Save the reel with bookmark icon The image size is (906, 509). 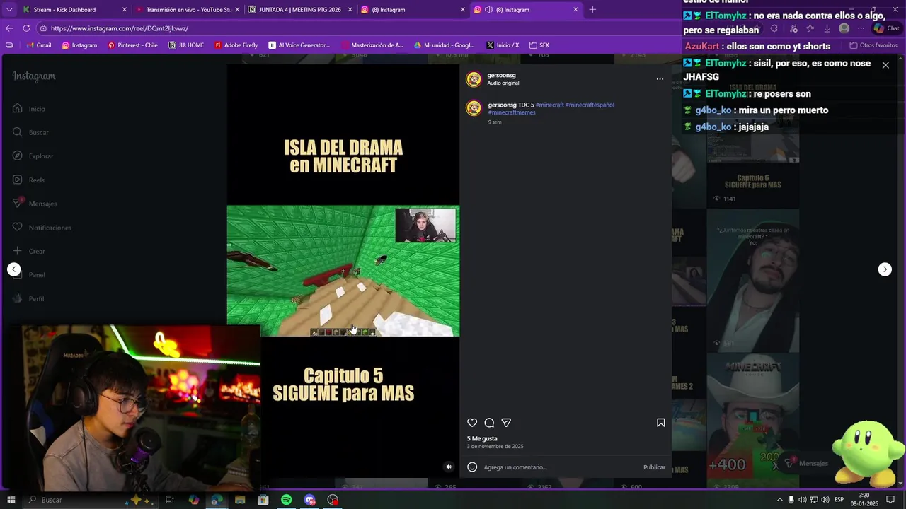[x=660, y=423]
